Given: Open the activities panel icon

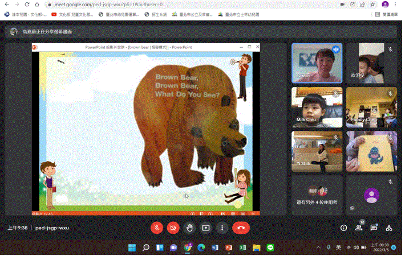Looking at the screenshot, I should tap(389, 228).
